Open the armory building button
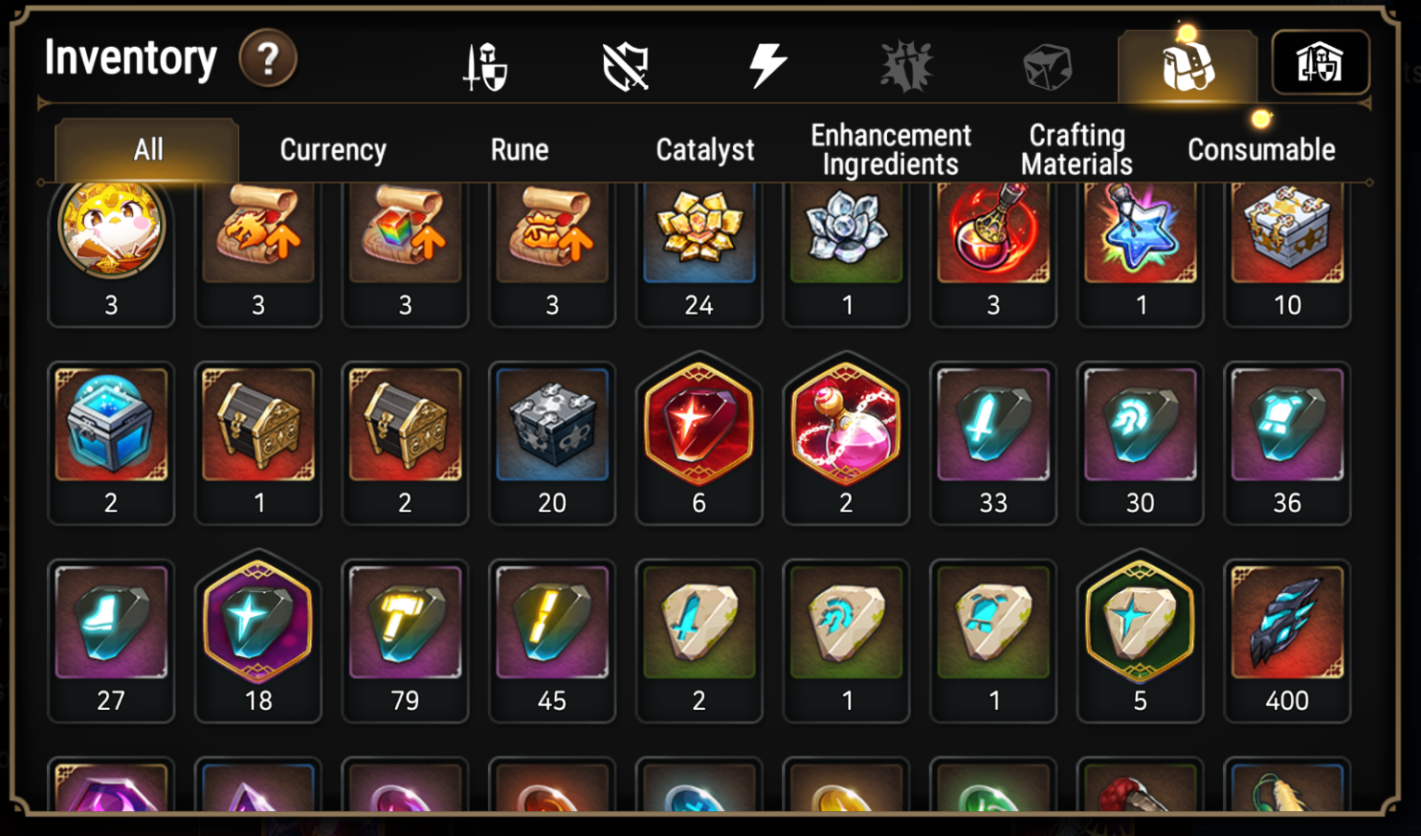The width and height of the screenshot is (1421, 836). pos(1320,63)
